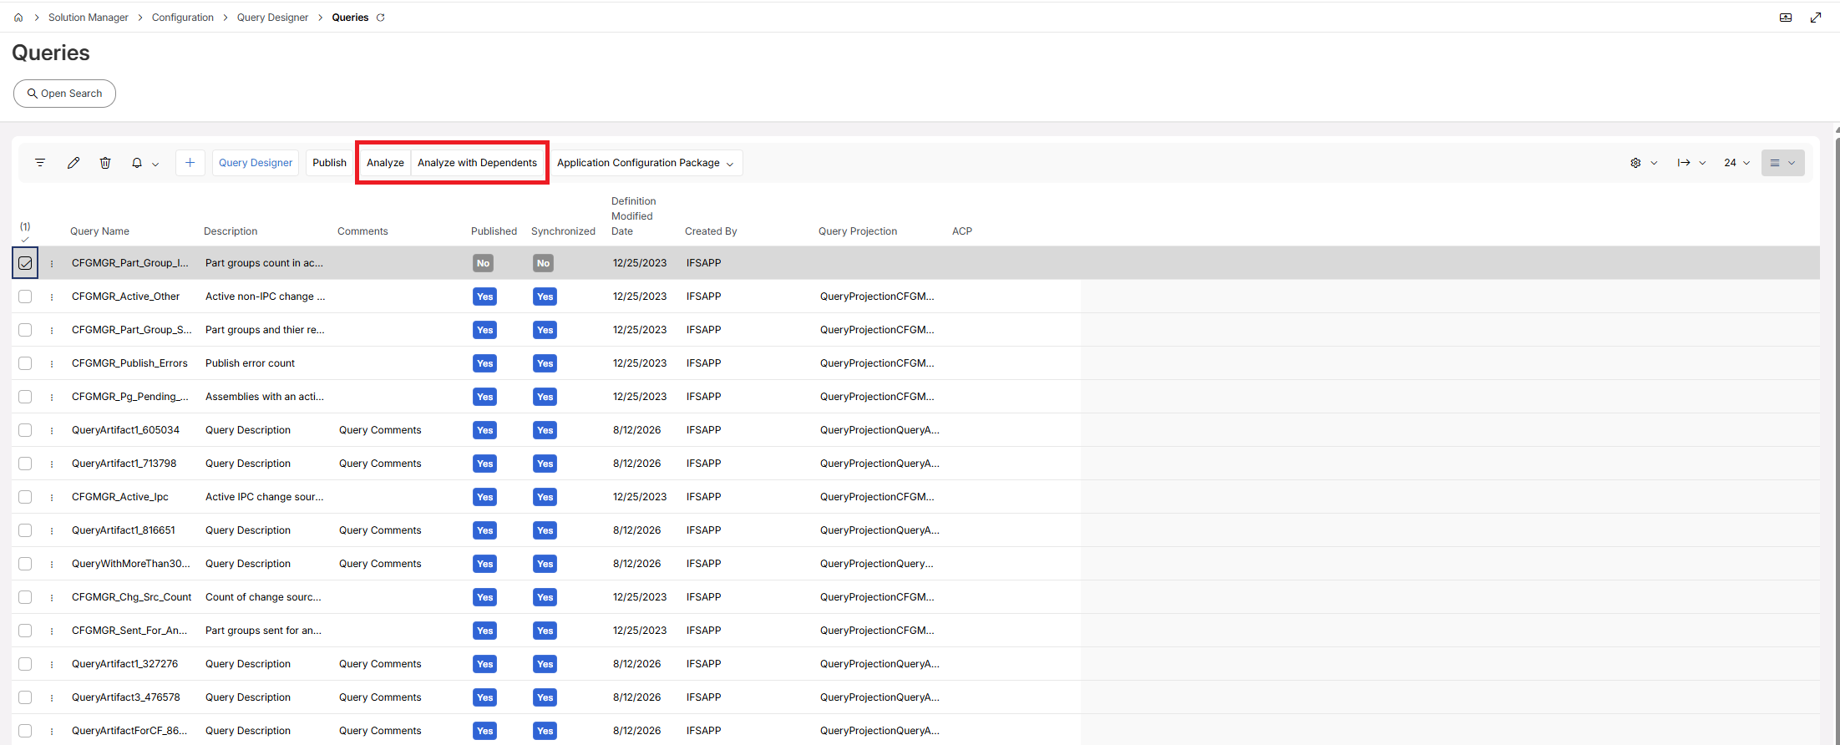Image resolution: width=1840 pixels, height=745 pixels.
Task: Refresh the Queries page icon
Action: pyautogui.click(x=381, y=18)
